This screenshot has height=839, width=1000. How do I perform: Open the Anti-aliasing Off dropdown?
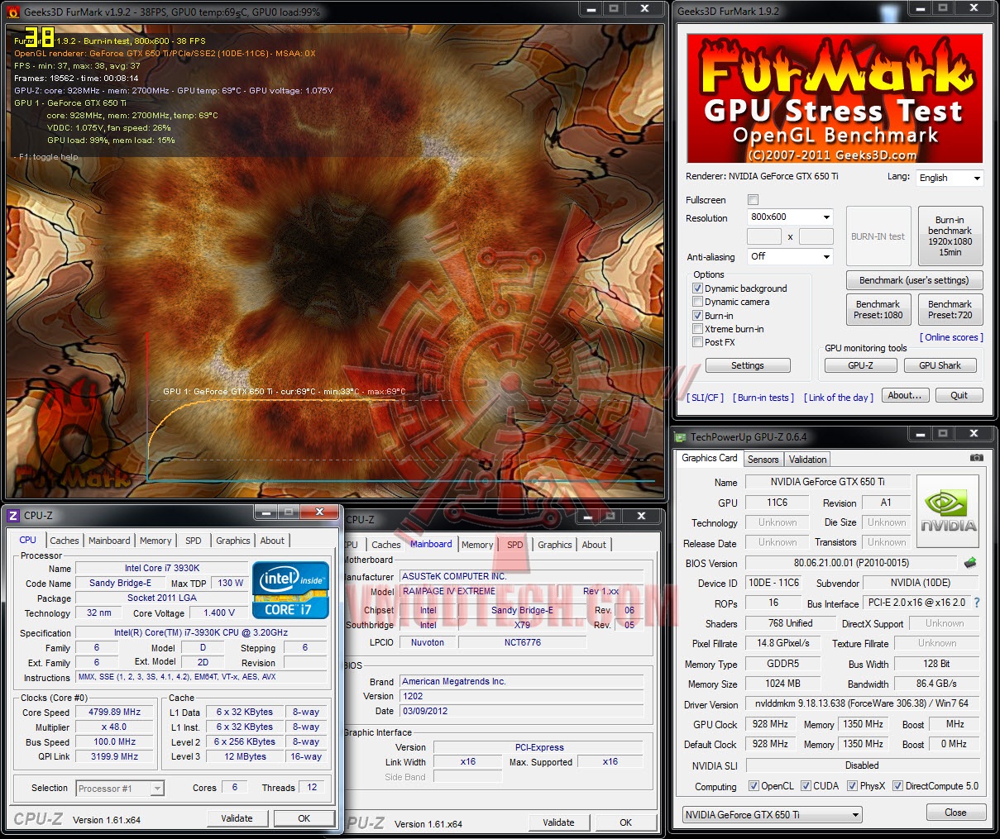pos(790,256)
